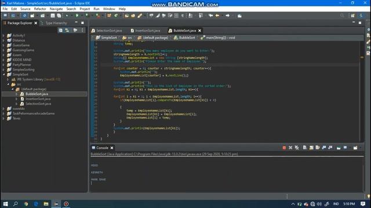Switch to SelectionSort.java editor tab
Image resolution: width=371 pixels, height=208 pixels.
107,31
